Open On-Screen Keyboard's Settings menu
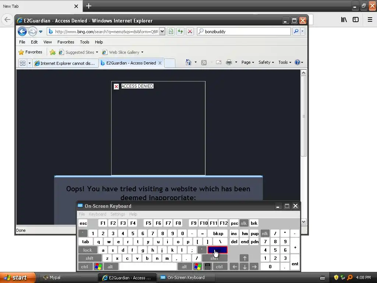Viewport: 377px width, 283px height. tap(117, 214)
